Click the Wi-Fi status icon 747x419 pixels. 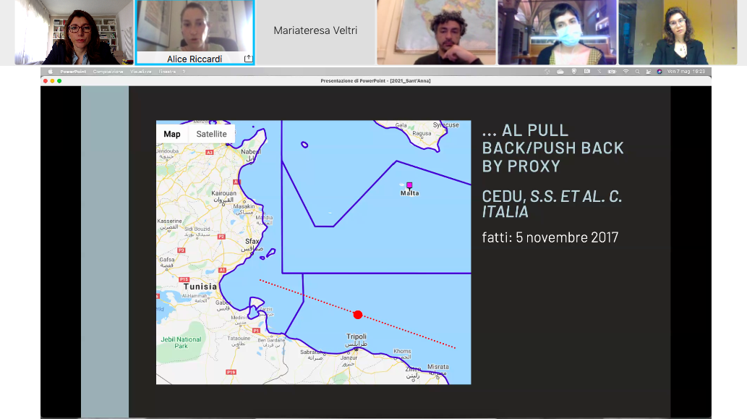[x=626, y=72]
